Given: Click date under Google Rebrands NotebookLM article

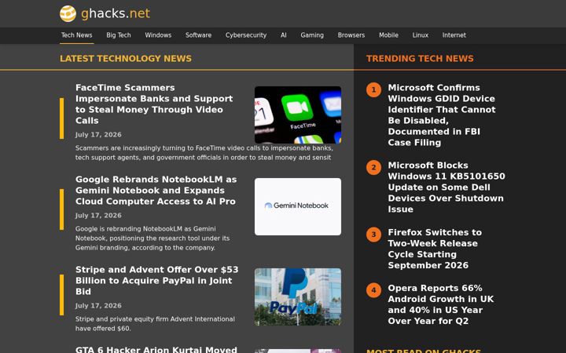Looking at the screenshot, I should pos(98,216).
